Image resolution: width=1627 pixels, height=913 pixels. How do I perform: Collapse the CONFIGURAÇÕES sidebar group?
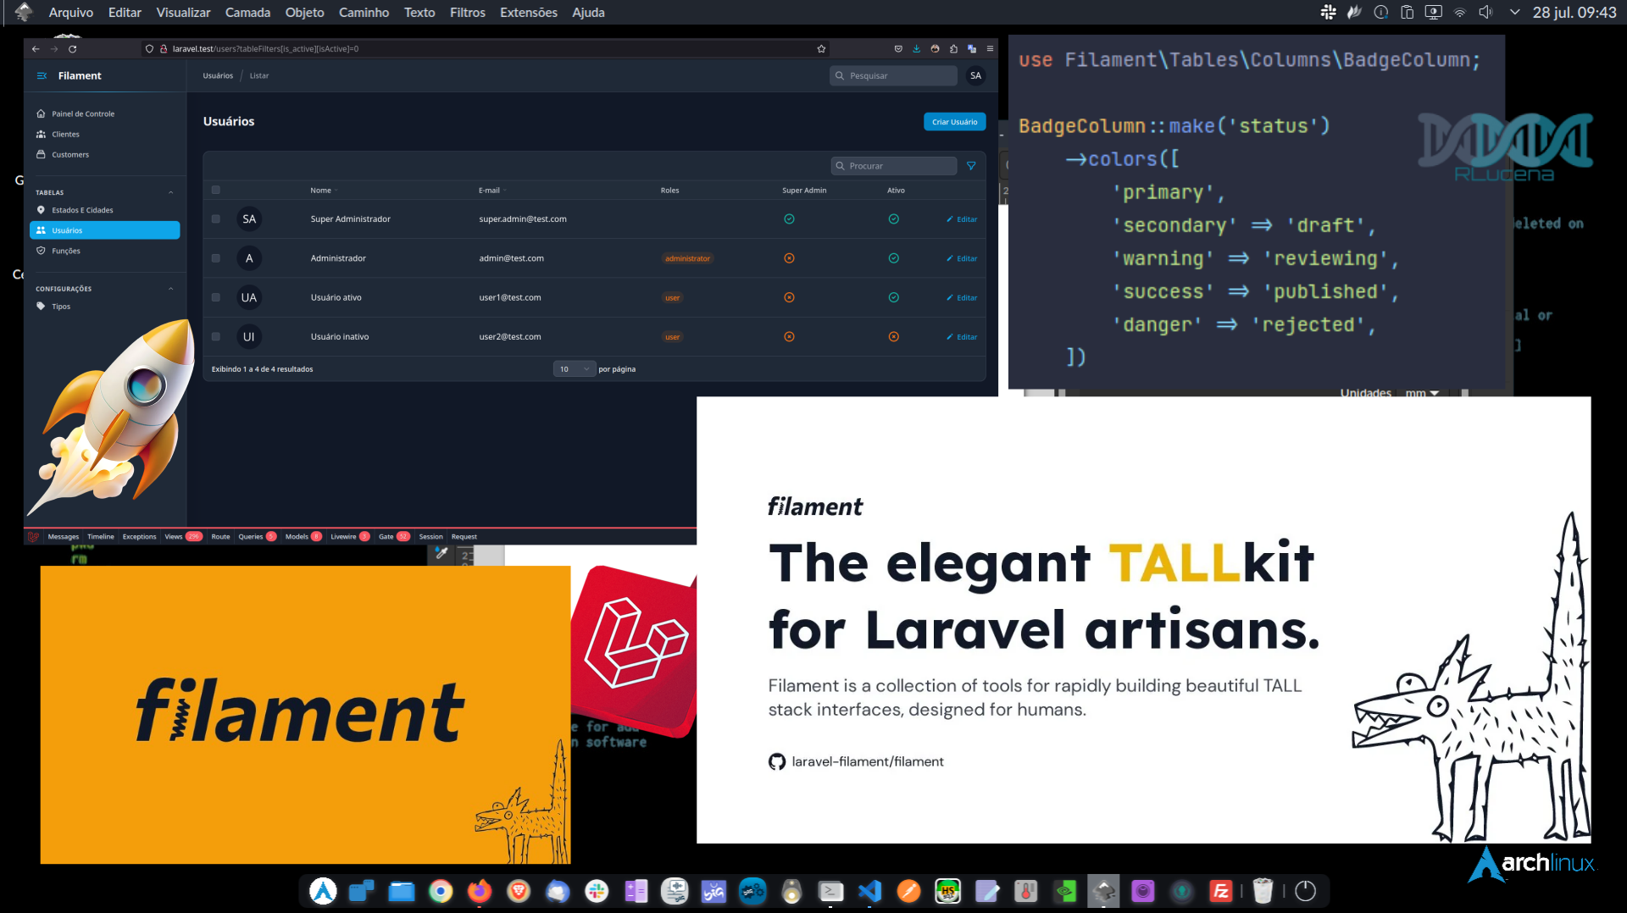[x=171, y=289]
